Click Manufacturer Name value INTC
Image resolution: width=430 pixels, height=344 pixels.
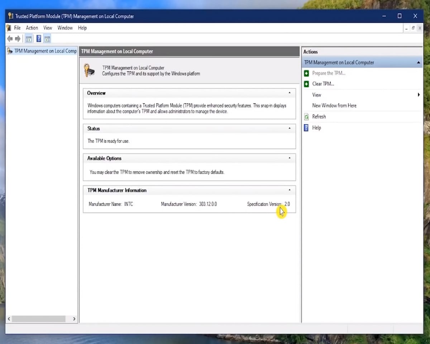click(129, 204)
